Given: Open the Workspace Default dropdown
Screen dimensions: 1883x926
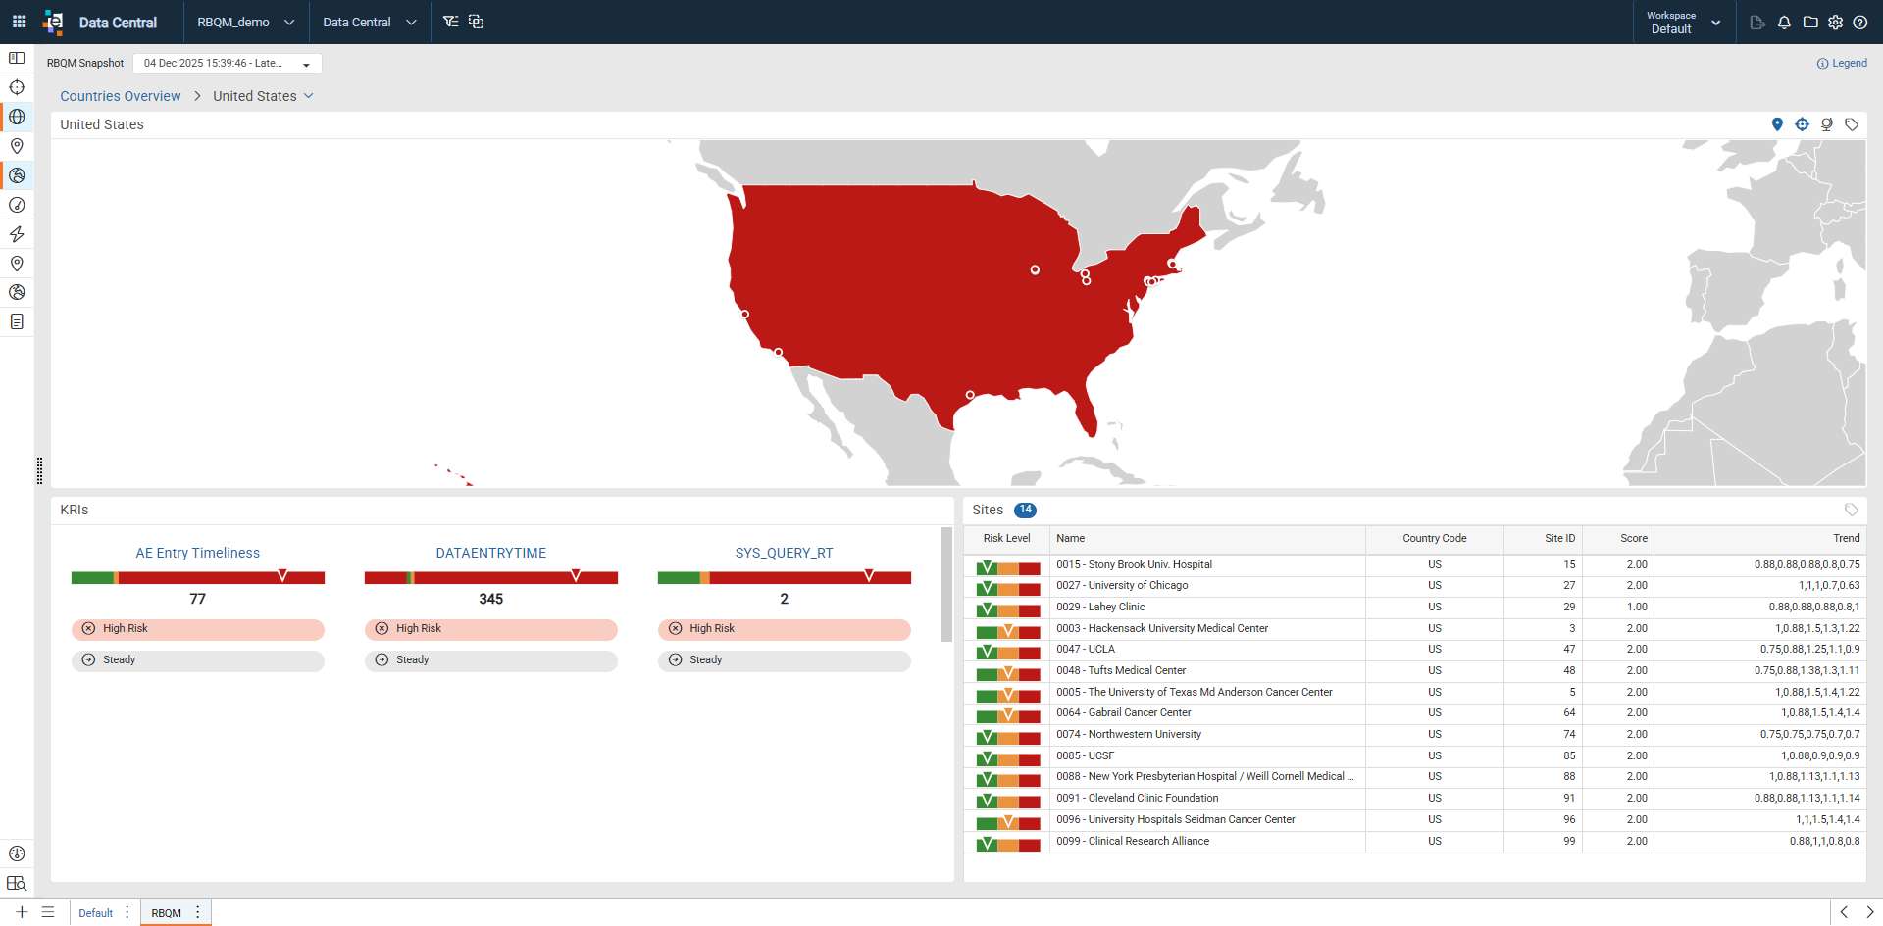Looking at the screenshot, I should pyautogui.click(x=1683, y=22).
